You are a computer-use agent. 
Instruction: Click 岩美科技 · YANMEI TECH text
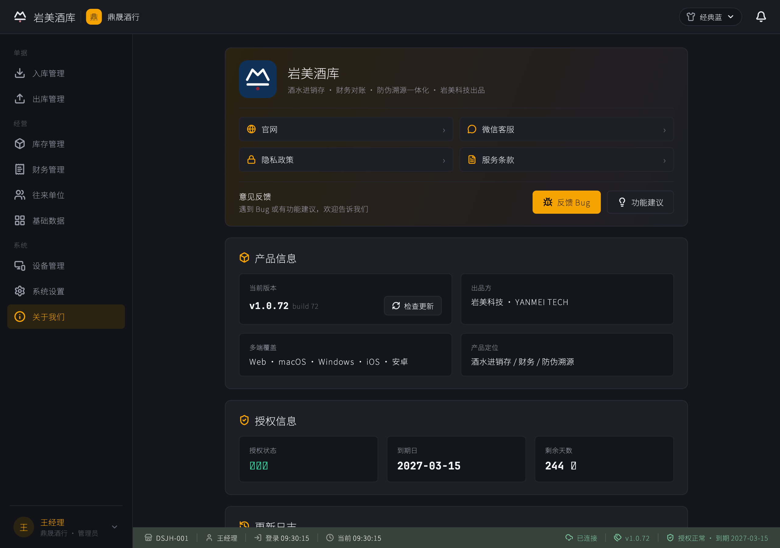tap(519, 302)
